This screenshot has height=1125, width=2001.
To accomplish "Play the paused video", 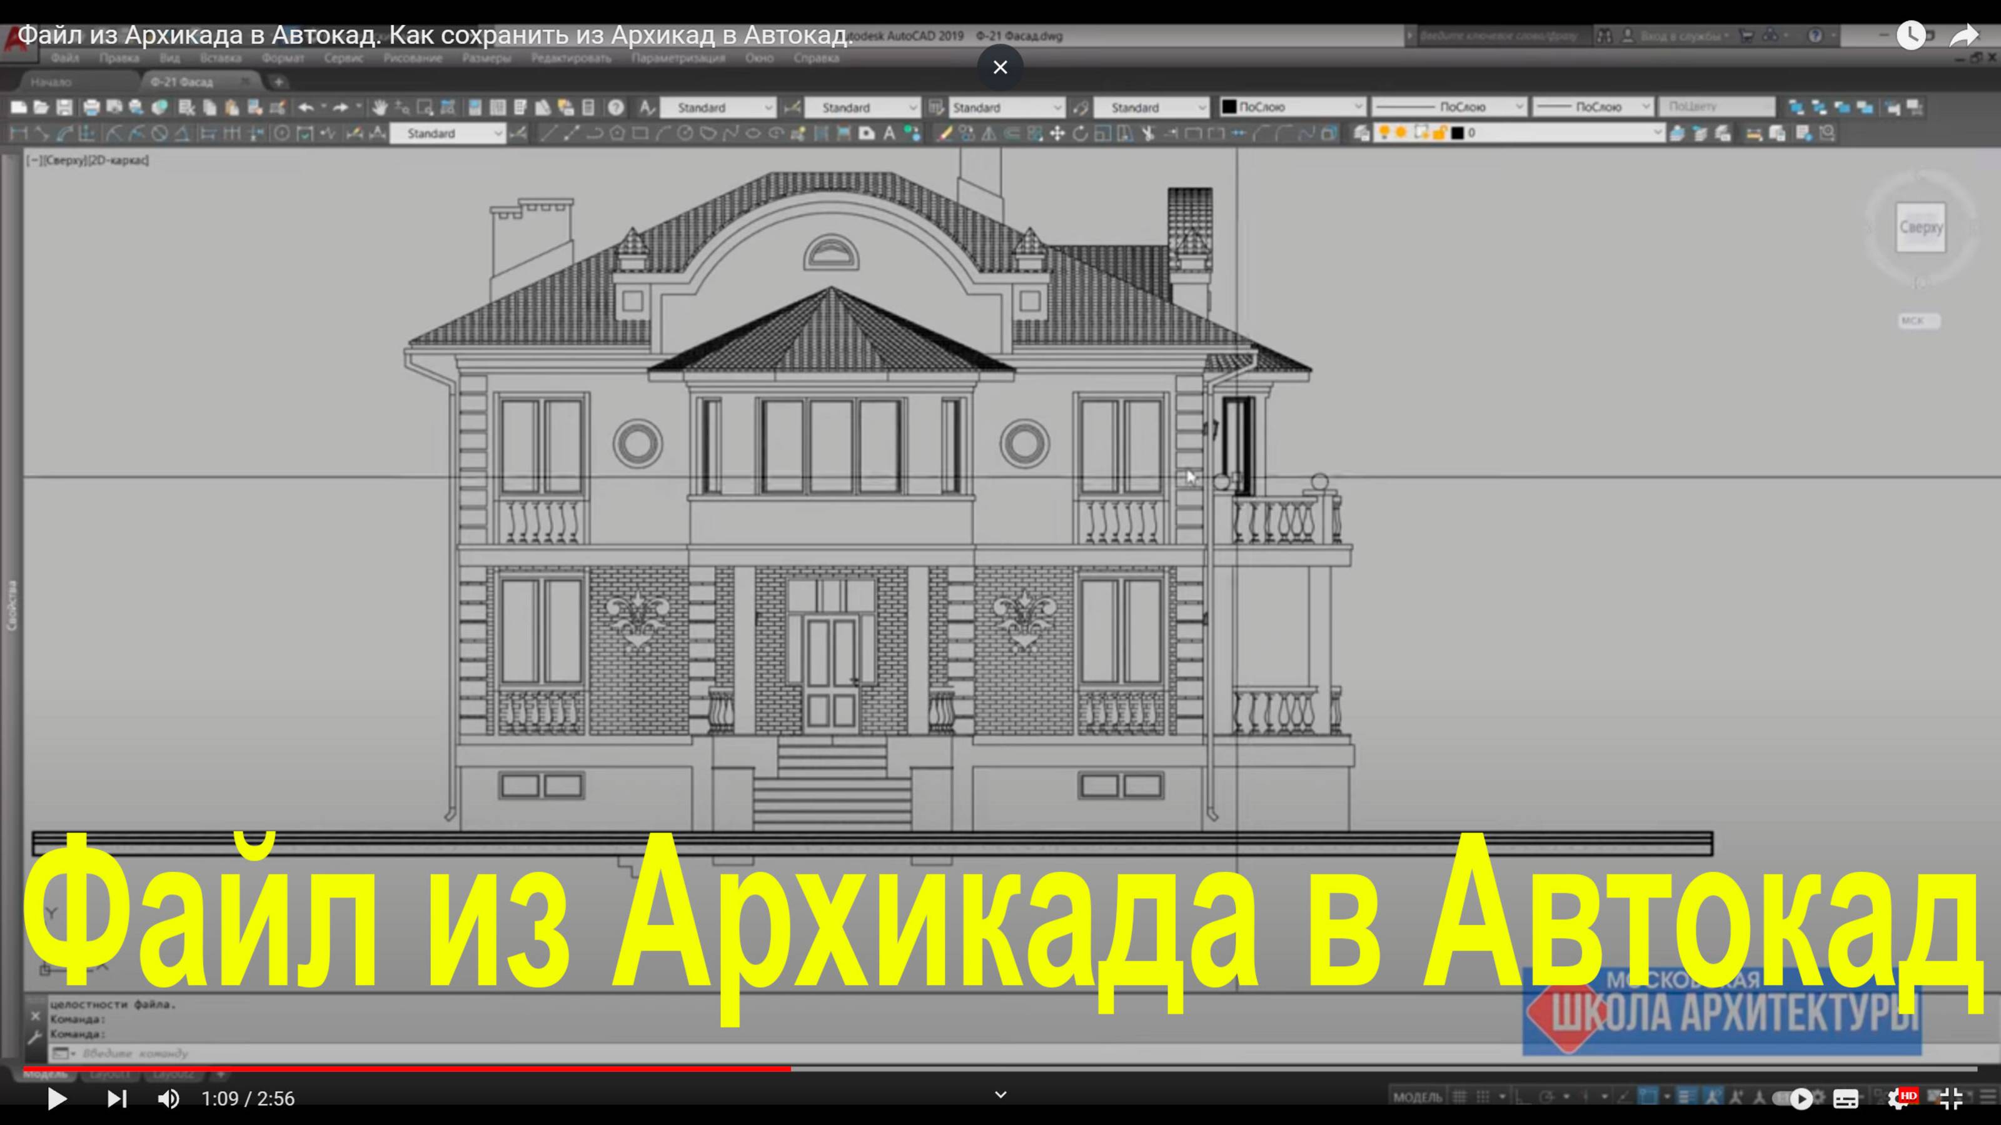I will tap(57, 1099).
